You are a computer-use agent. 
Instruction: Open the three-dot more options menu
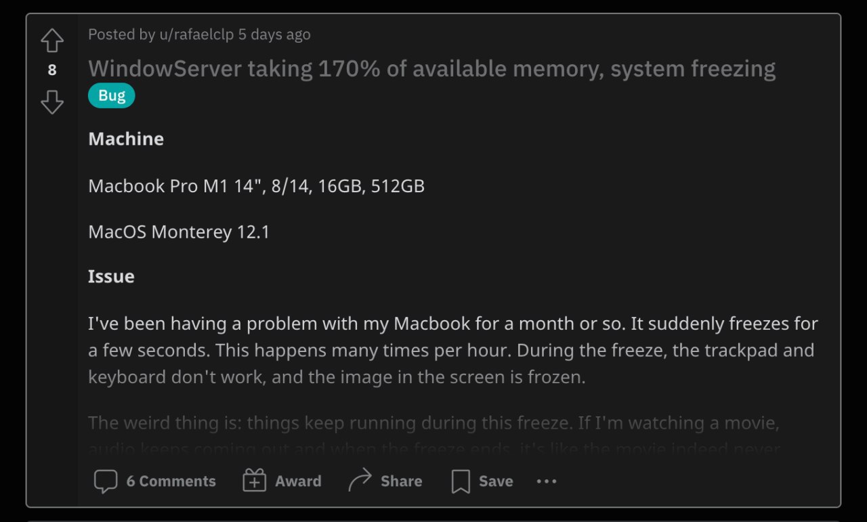pos(547,481)
